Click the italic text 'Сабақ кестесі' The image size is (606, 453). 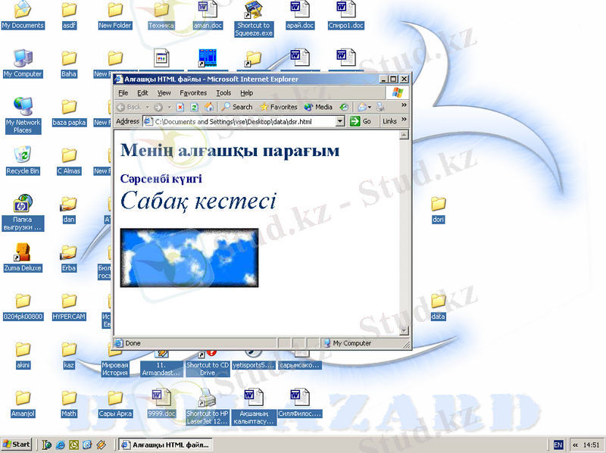click(x=198, y=201)
